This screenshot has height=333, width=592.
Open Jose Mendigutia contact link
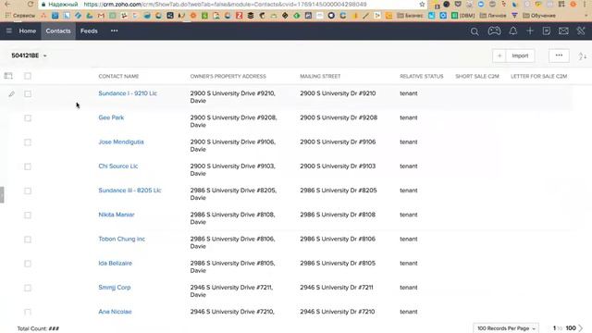(121, 142)
